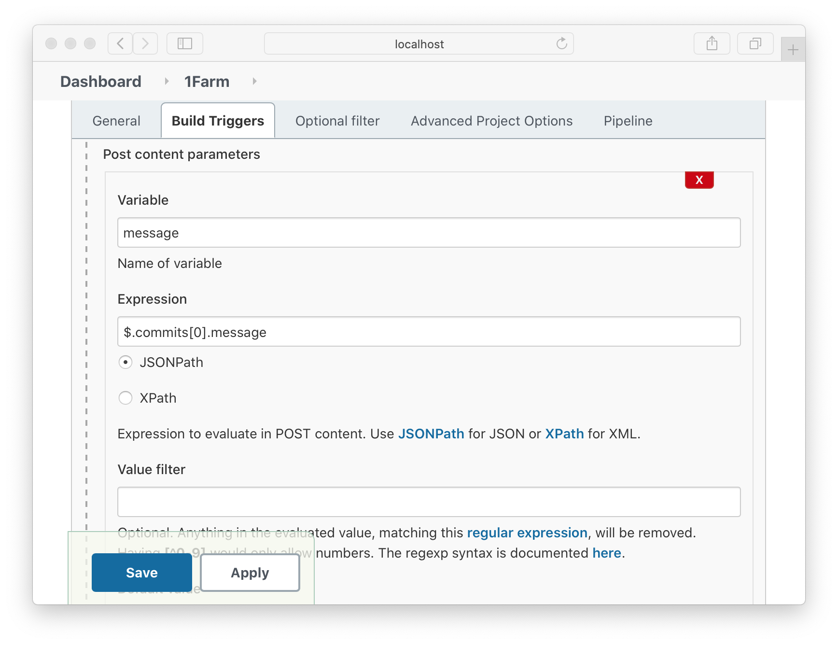Click the 'Expression' label
Viewport: 838px width, 645px height.
(x=152, y=299)
